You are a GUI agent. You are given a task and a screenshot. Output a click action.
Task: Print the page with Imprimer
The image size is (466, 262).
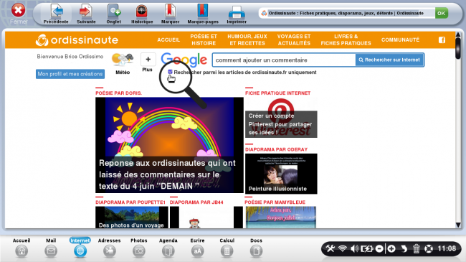(237, 14)
